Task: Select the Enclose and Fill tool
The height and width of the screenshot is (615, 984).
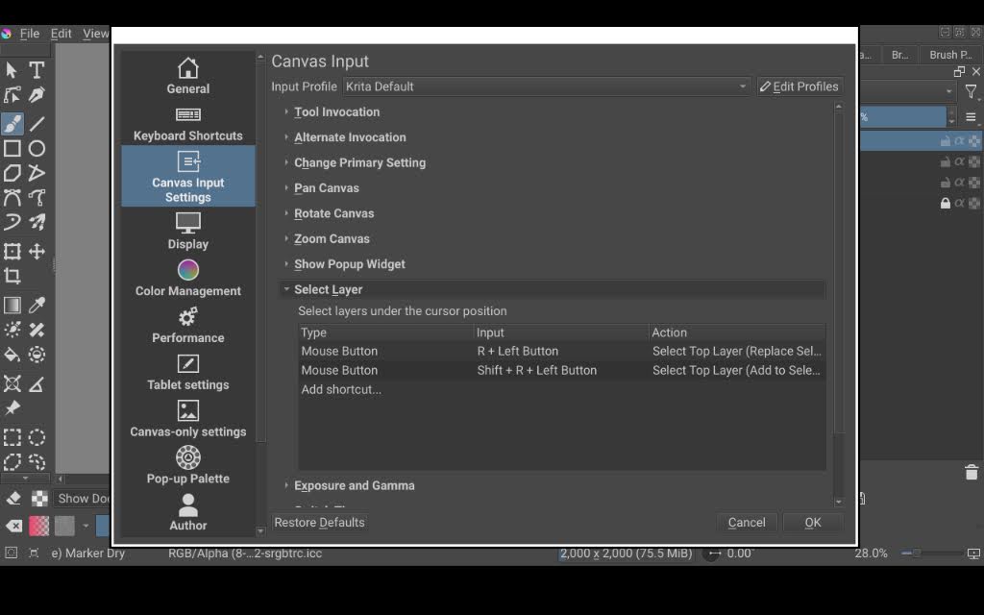Action: point(37,355)
